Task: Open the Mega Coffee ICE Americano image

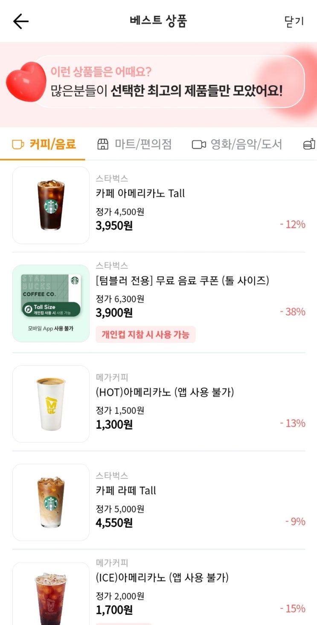Action: point(51,594)
